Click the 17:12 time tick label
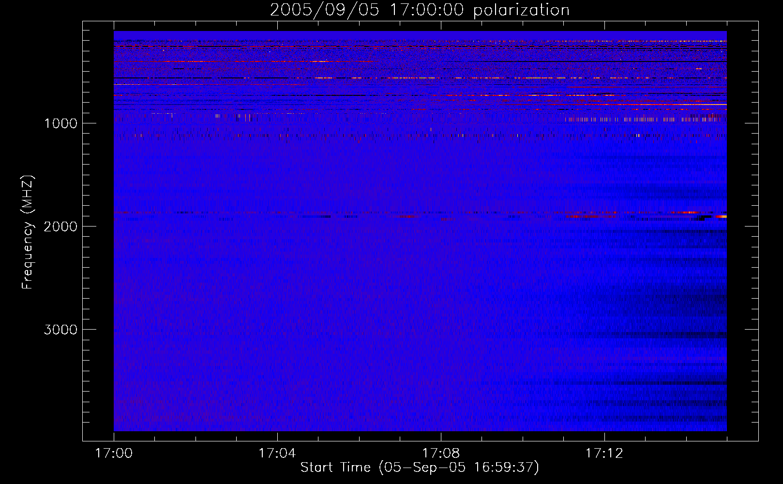The height and width of the screenshot is (484, 783). tap(604, 454)
